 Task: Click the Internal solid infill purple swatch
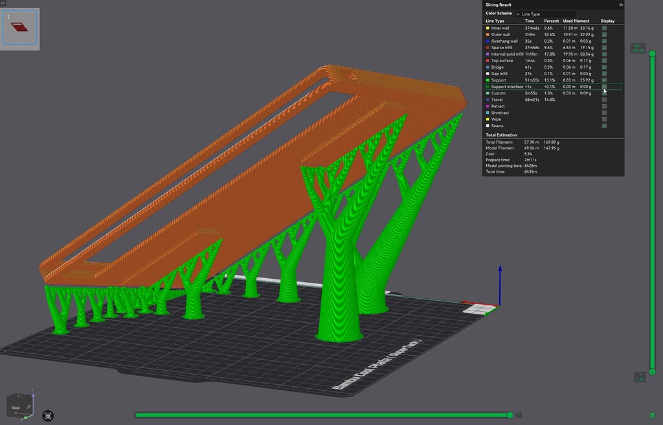tap(488, 54)
